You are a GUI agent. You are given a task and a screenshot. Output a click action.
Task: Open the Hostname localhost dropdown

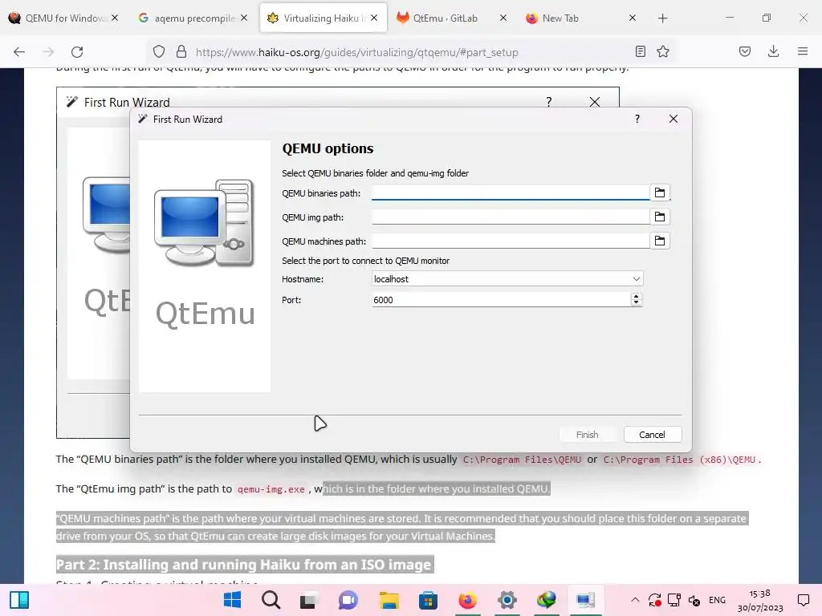[507, 279]
